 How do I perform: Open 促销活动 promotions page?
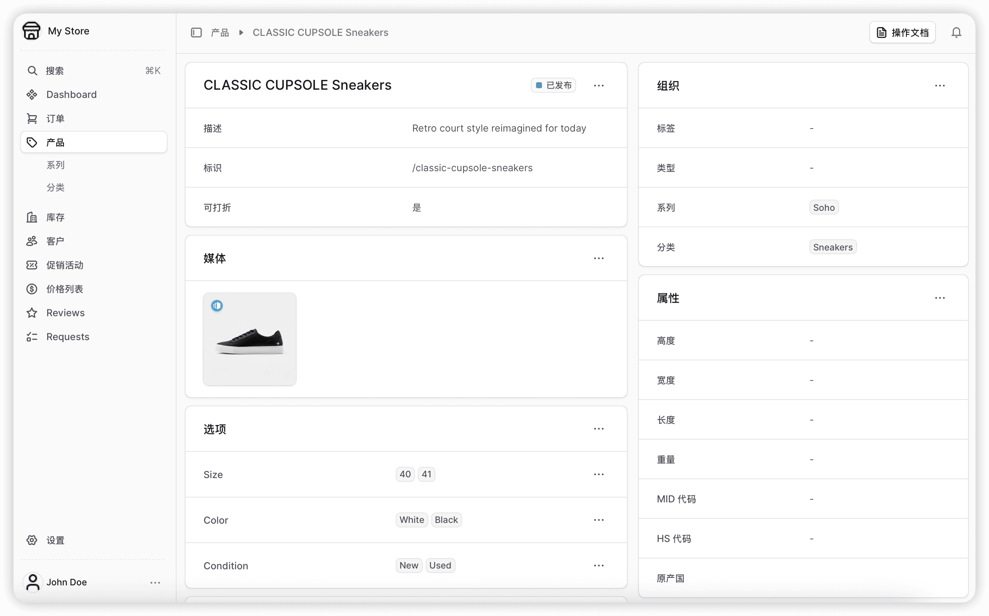coord(64,265)
